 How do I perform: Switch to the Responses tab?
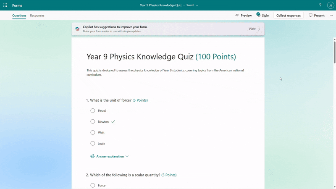(x=37, y=16)
